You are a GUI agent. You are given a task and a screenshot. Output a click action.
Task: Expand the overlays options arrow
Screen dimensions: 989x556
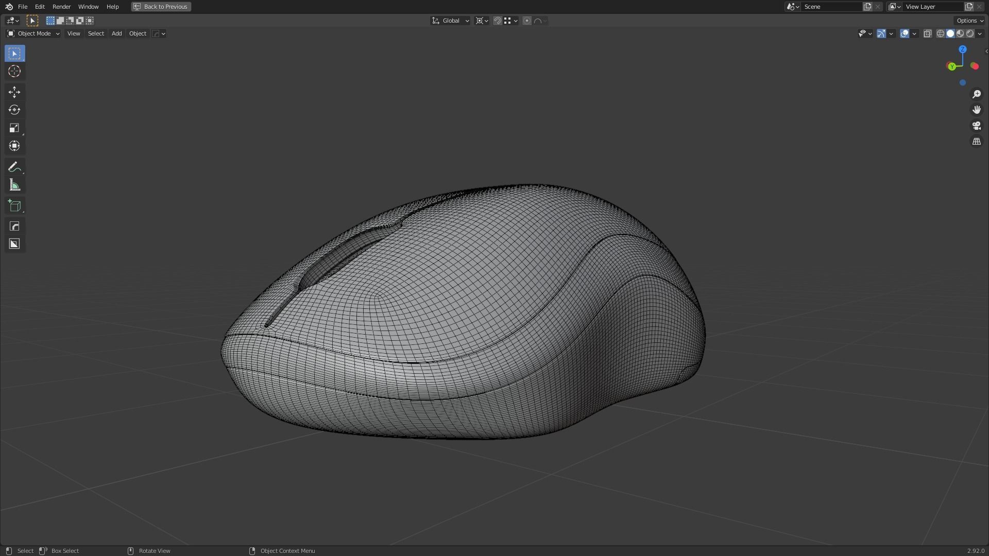[914, 33]
